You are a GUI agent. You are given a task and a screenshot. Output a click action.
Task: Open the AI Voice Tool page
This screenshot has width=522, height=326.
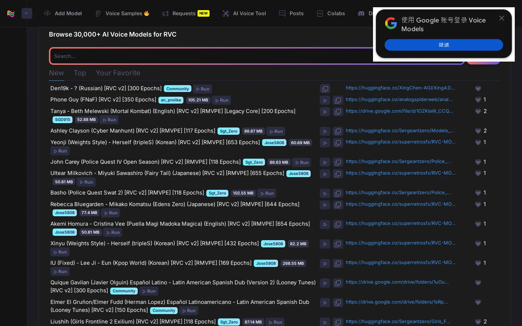pyautogui.click(x=244, y=13)
